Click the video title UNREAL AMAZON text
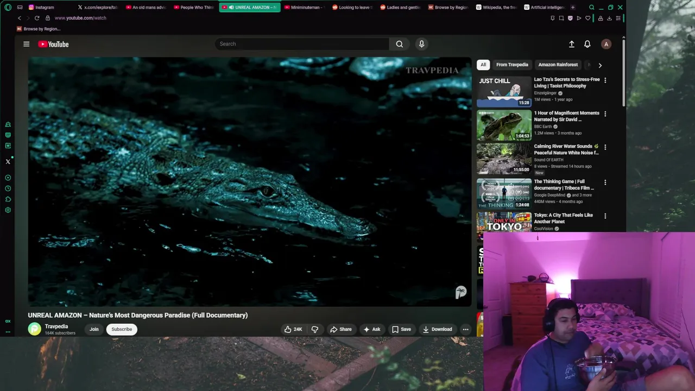Image resolution: width=695 pixels, height=391 pixels. coord(138,315)
